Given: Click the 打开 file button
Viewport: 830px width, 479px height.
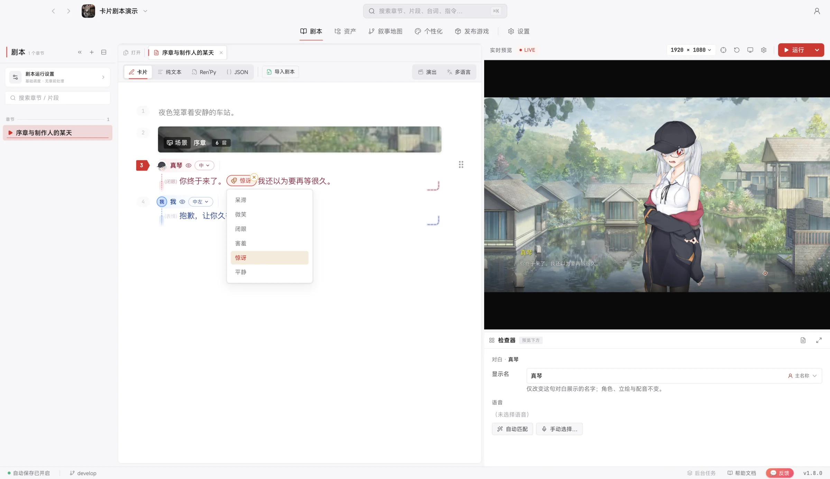Looking at the screenshot, I should click(132, 53).
